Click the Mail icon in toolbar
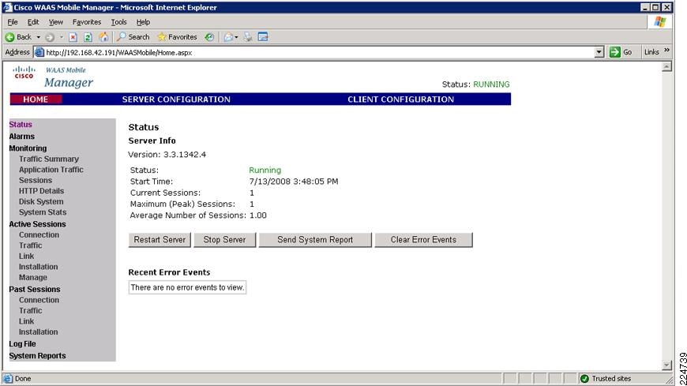 (x=228, y=37)
